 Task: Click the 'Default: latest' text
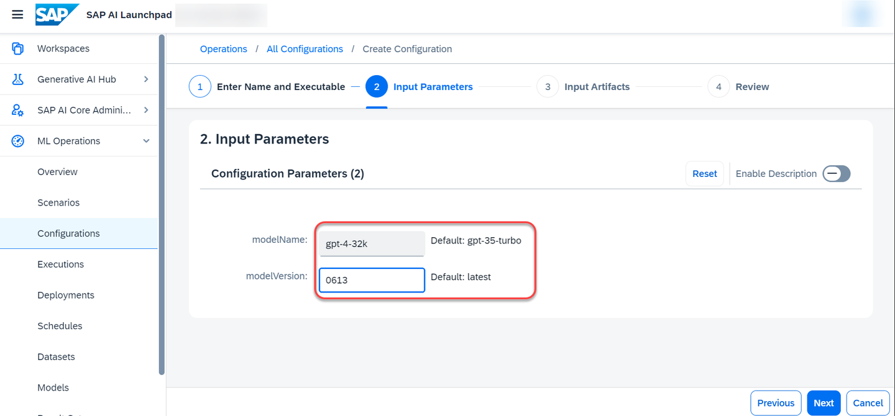click(461, 277)
